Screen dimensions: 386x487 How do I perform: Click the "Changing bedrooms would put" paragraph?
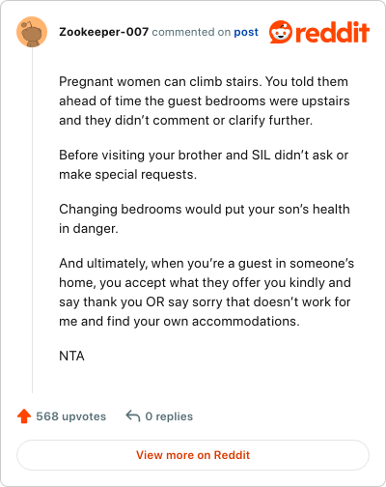[x=205, y=218]
